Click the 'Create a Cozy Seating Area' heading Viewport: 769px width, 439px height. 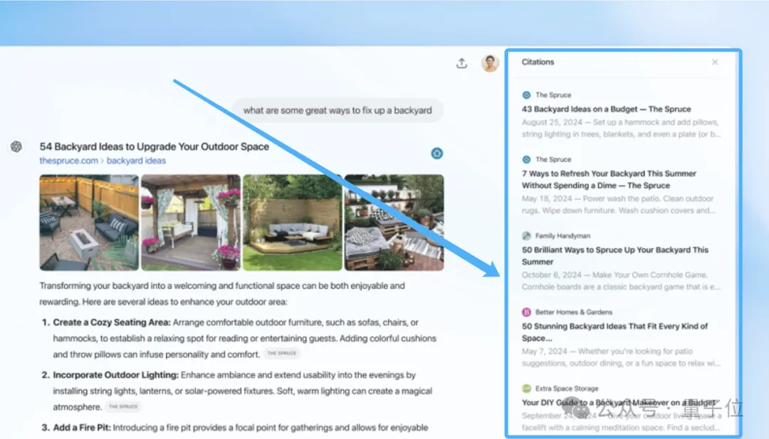click(111, 322)
